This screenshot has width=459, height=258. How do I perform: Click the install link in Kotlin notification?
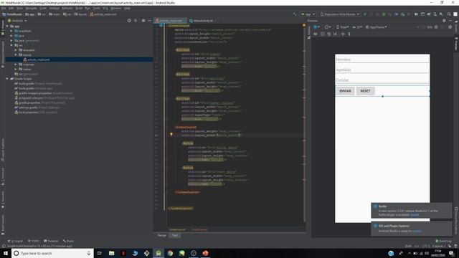pyautogui.click(x=415, y=215)
